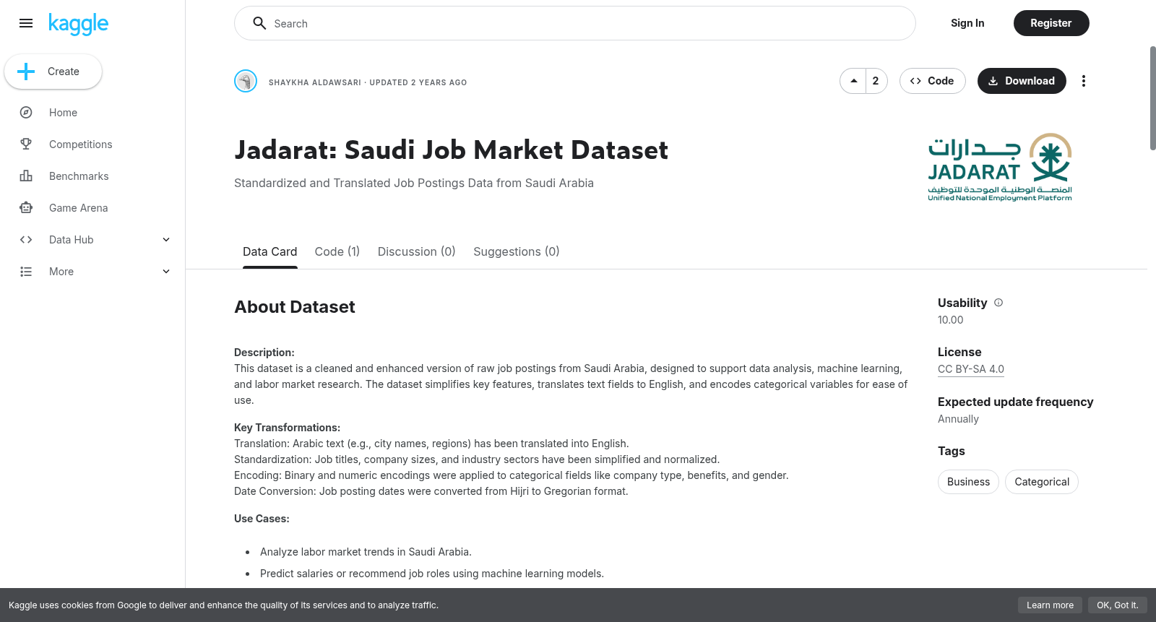The image size is (1156, 622).
Task: Open the Discussion (0) tab
Action: tap(417, 251)
